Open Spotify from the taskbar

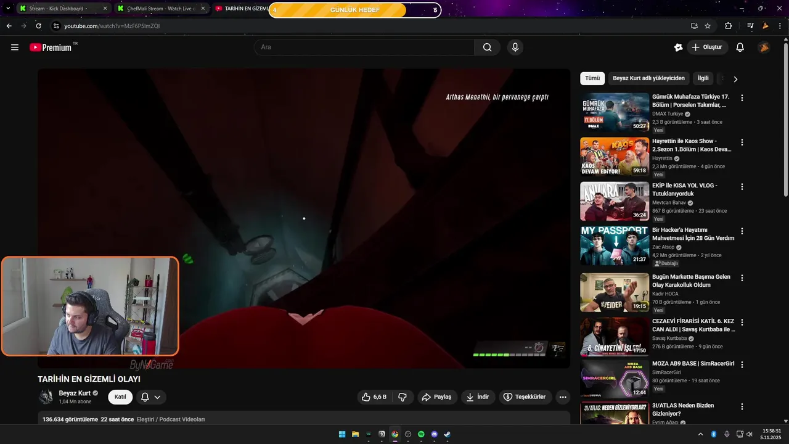click(x=421, y=434)
